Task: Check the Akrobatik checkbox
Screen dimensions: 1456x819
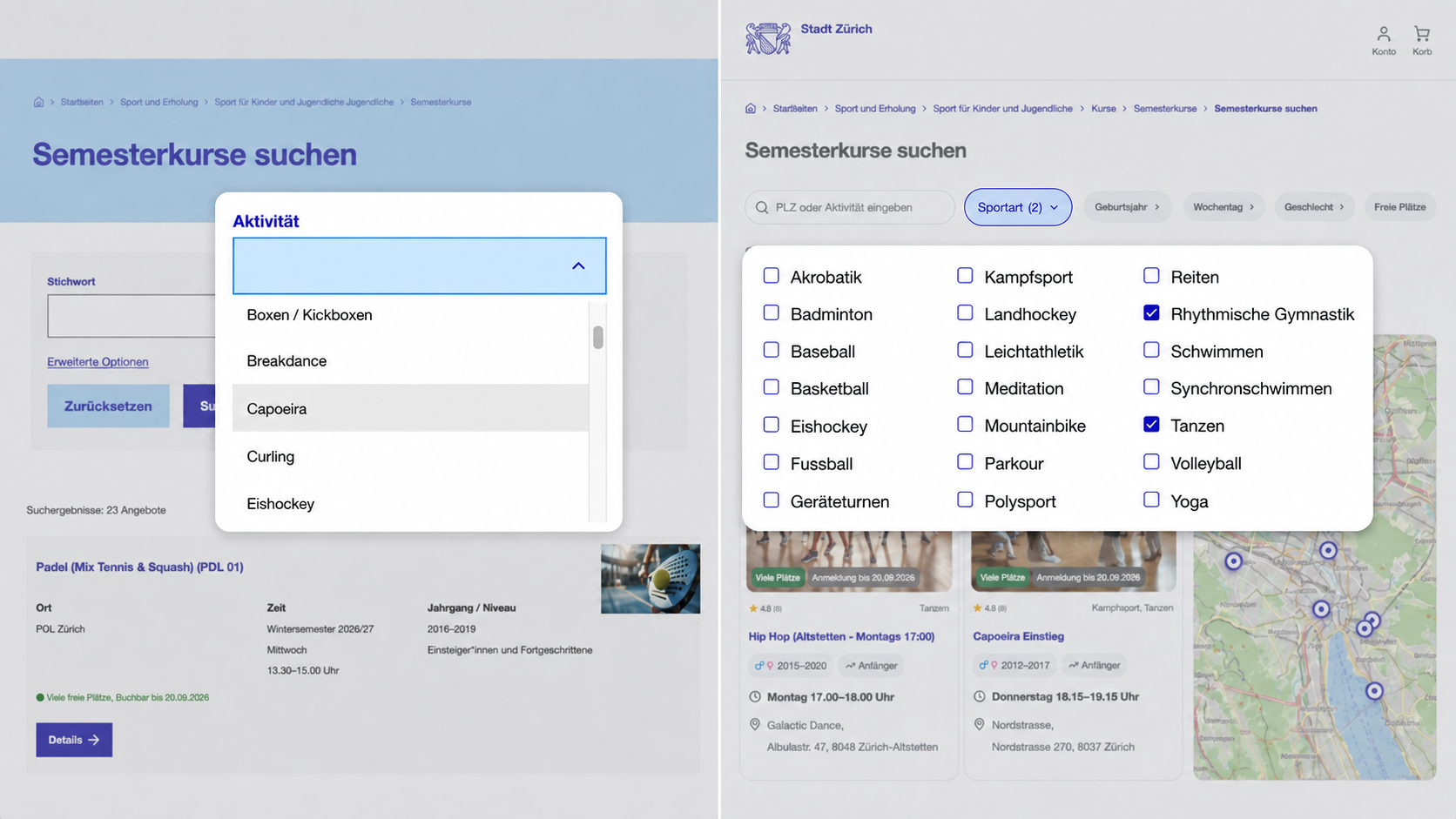Action: [x=771, y=276]
